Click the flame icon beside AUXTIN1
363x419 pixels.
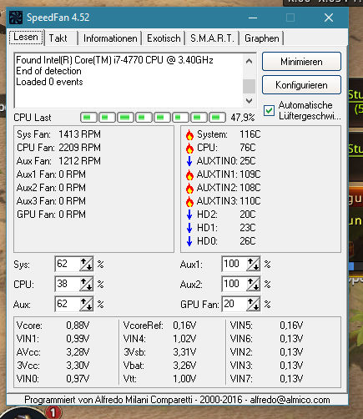[189, 174]
